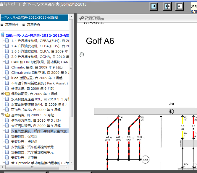197x173 pixels.
Task: Click horizontal scrollbar left arrow
Action: [2, 167]
